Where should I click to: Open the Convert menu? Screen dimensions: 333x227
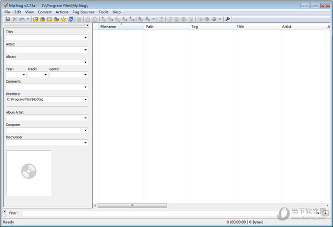pyautogui.click(x=44, y=12)
